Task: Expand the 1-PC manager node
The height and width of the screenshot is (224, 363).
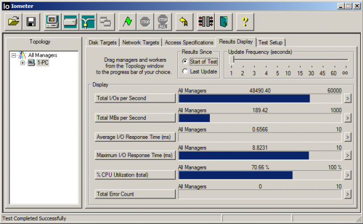Action: click(x=23, y=63)
